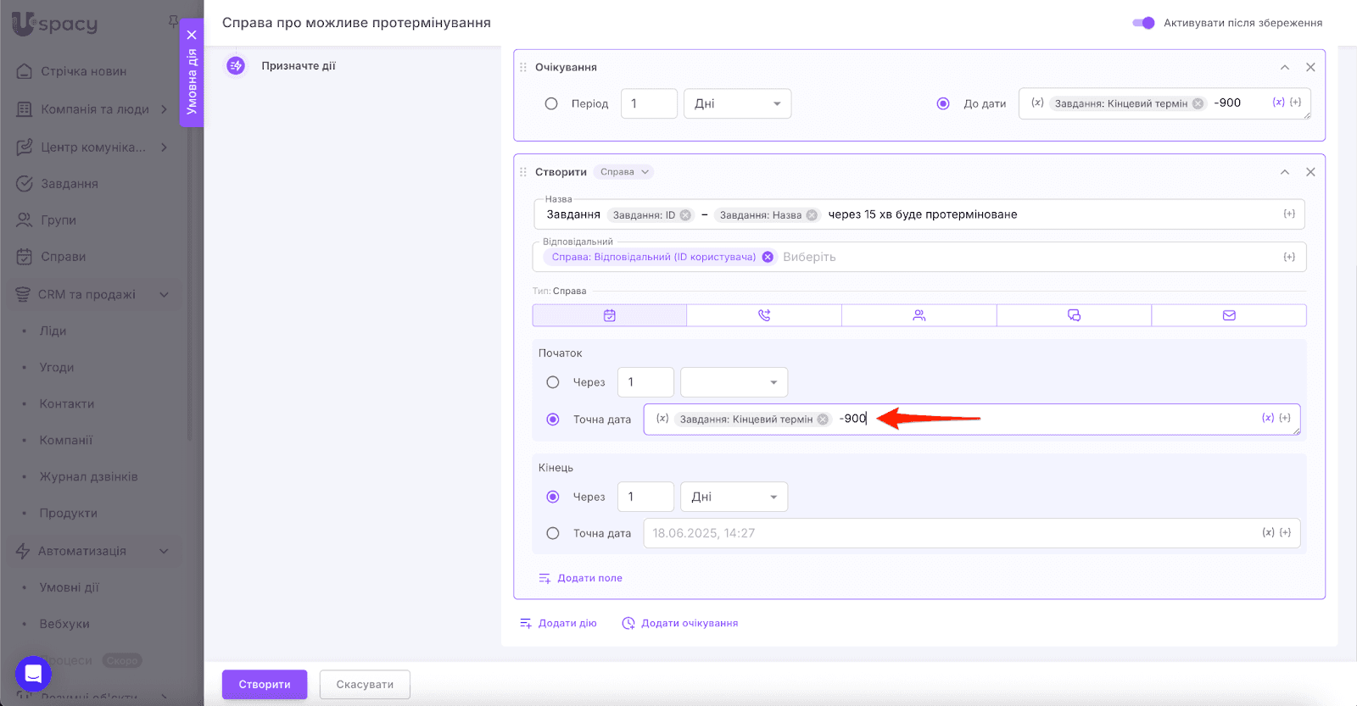Viewport: 1357px width, 706px height.
Task: Choose Точна дата option under Кінець
Action: tap(553, 533)
